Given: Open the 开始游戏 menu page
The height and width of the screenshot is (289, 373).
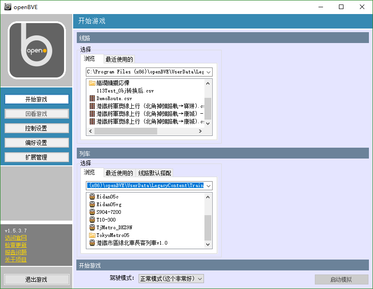Looking at the screenshot, I should [37, 99].
